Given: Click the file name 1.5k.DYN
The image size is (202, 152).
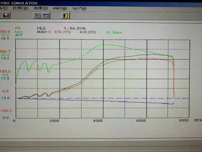Looking at the screenshot, I should point(74,28).
